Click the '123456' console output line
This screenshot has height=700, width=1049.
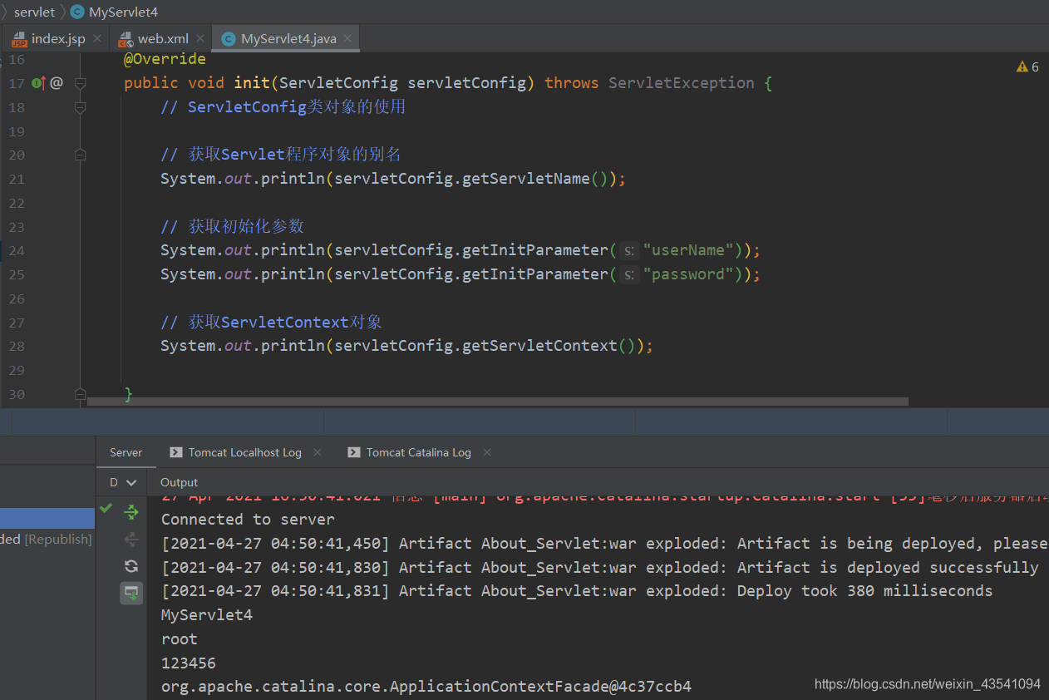[189, 663]
